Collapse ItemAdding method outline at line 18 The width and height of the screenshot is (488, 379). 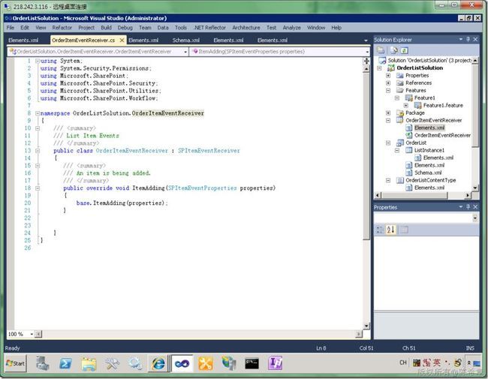[38, 188]
